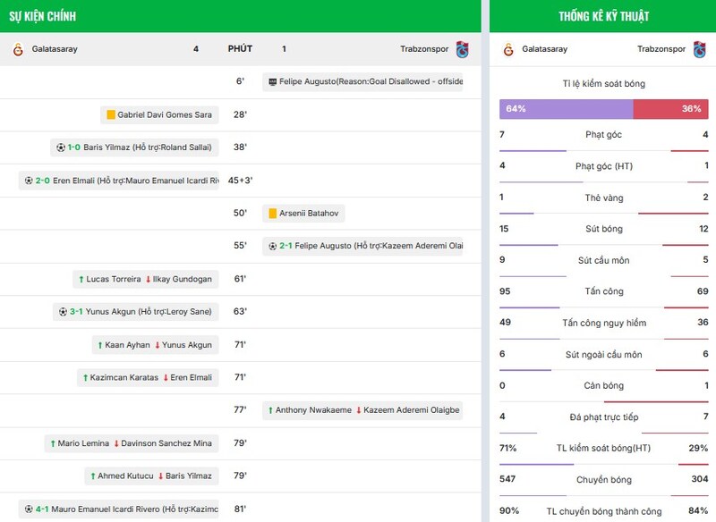Select Kaan Ayhan for Yunus Akgun substitution
The width and height of the screenshot is (716, 522).
pyautogui.click(x=154, y=345)
